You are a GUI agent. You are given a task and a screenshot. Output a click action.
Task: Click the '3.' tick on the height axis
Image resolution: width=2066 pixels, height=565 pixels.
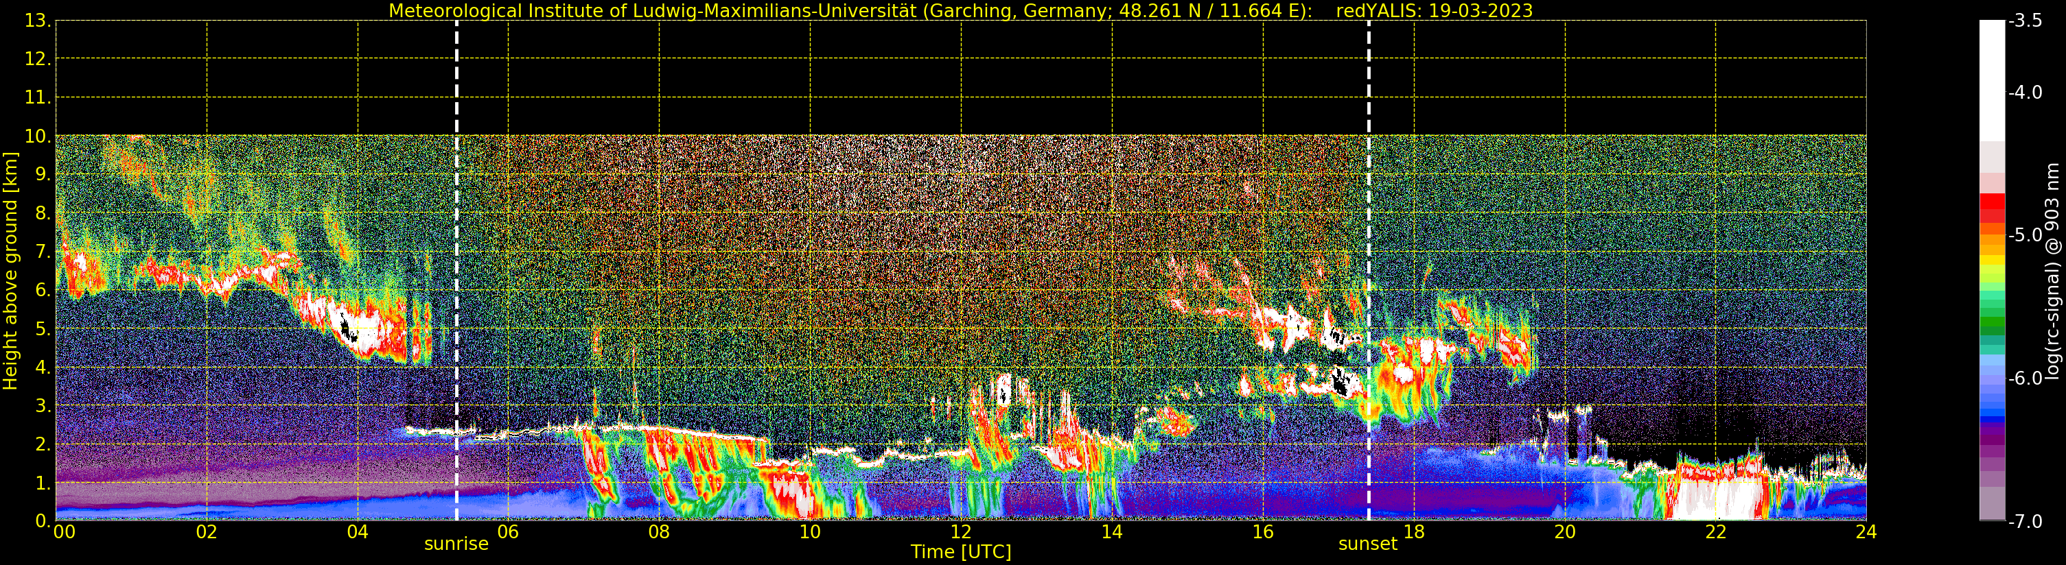[43, 405]
